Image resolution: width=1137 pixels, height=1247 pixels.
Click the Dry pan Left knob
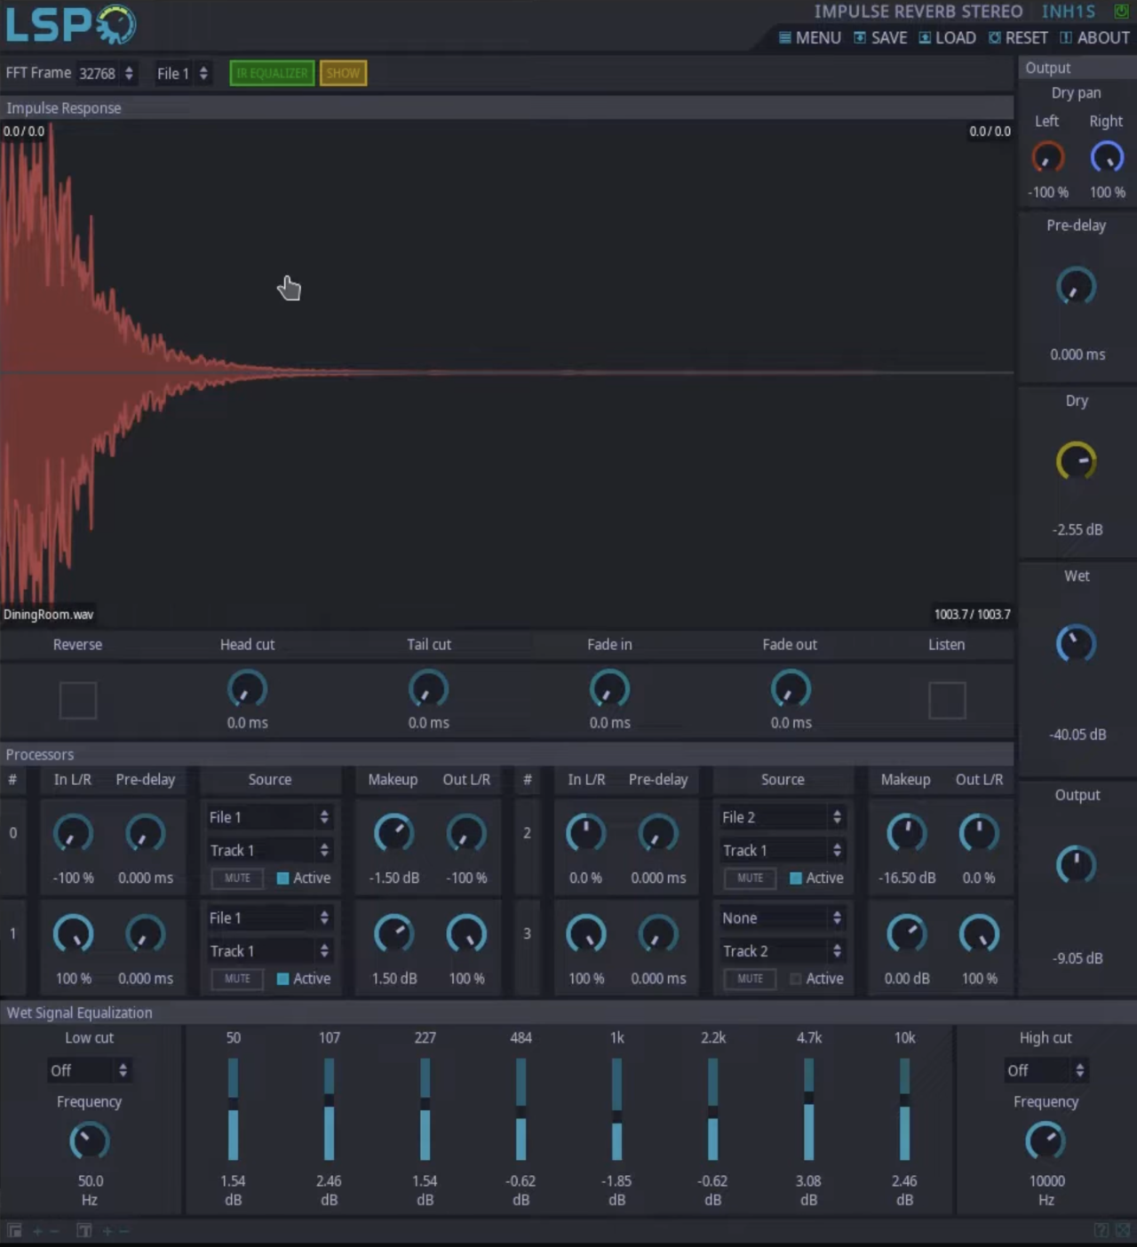coord(1048,157)
